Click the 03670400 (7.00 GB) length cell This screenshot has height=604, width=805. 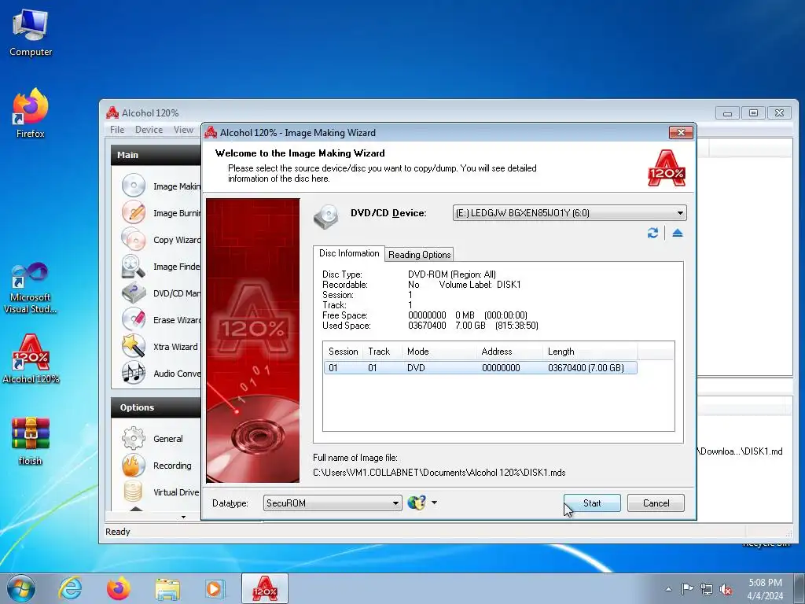pos(586,368)
